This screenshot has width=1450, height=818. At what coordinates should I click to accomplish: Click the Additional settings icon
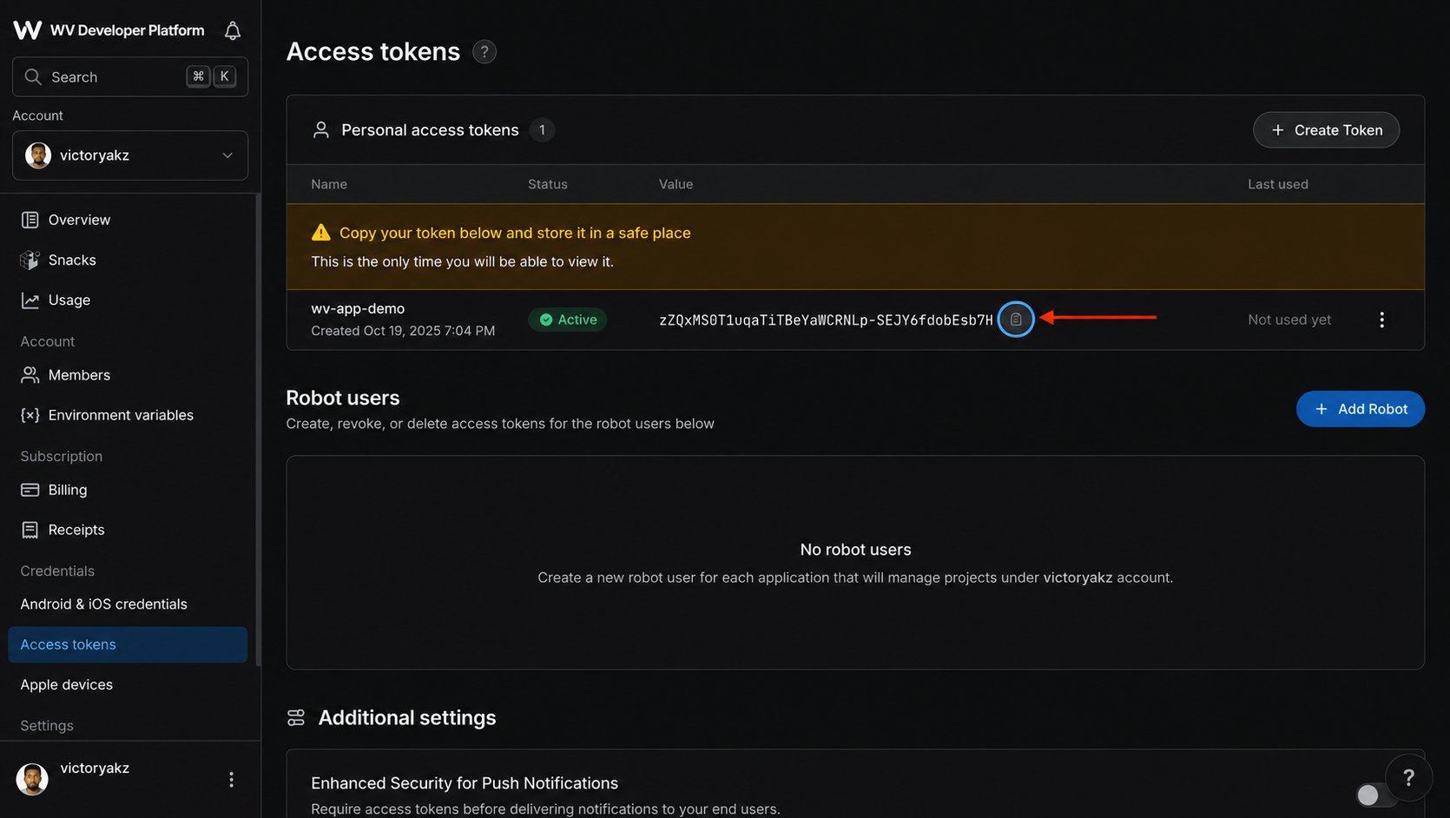[x=296, y=718]
